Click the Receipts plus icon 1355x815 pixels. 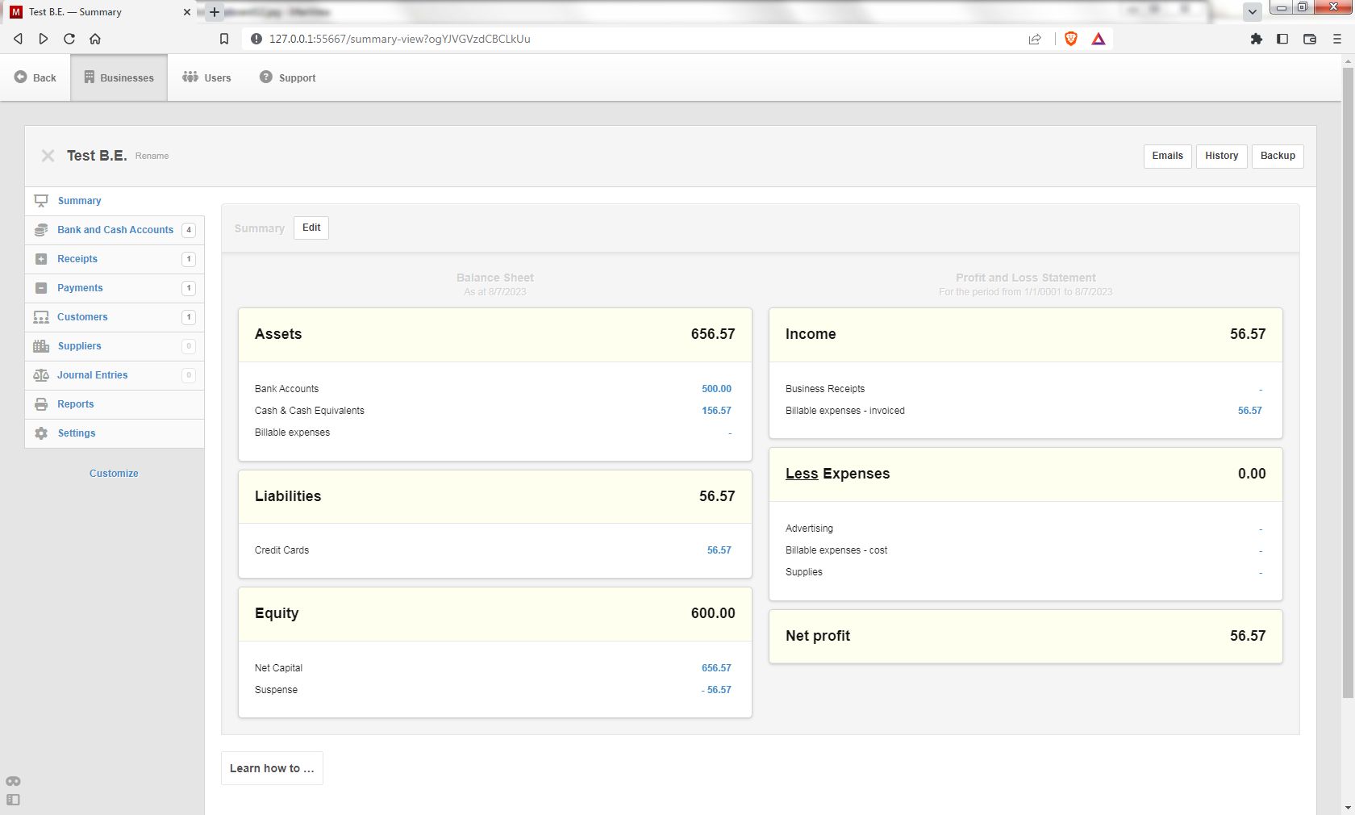[x=41, y=259]
